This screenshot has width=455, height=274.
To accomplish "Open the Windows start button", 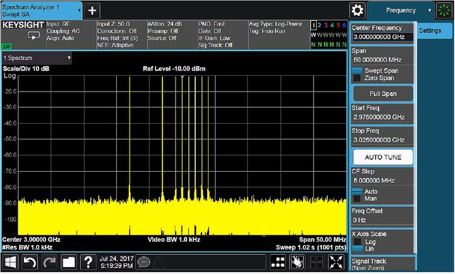I will 10,262.
